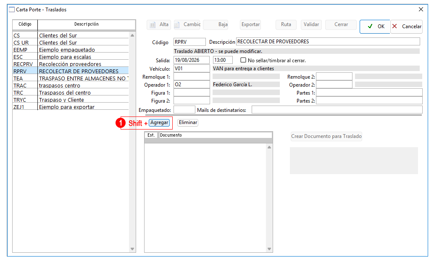Viewport: 434px width, 262px height.
Task: Click the window title bar icon
Action: pos(12,10)
